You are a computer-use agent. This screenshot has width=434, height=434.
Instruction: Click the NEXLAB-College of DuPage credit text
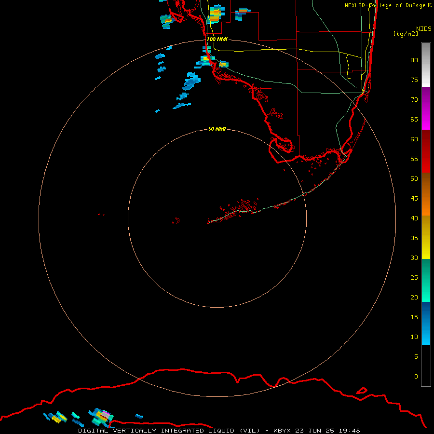[388, 5]
